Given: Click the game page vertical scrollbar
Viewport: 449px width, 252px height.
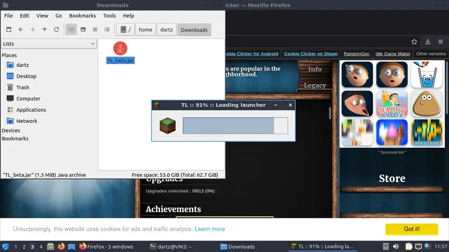Looking at the screenshot, I should tap(330, 113).
